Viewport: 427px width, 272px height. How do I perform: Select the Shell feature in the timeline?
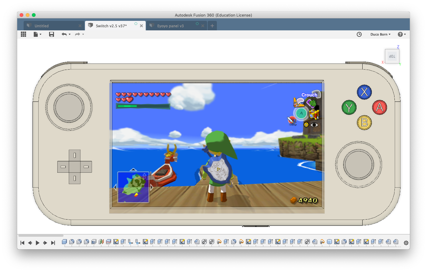click(94, 242)
